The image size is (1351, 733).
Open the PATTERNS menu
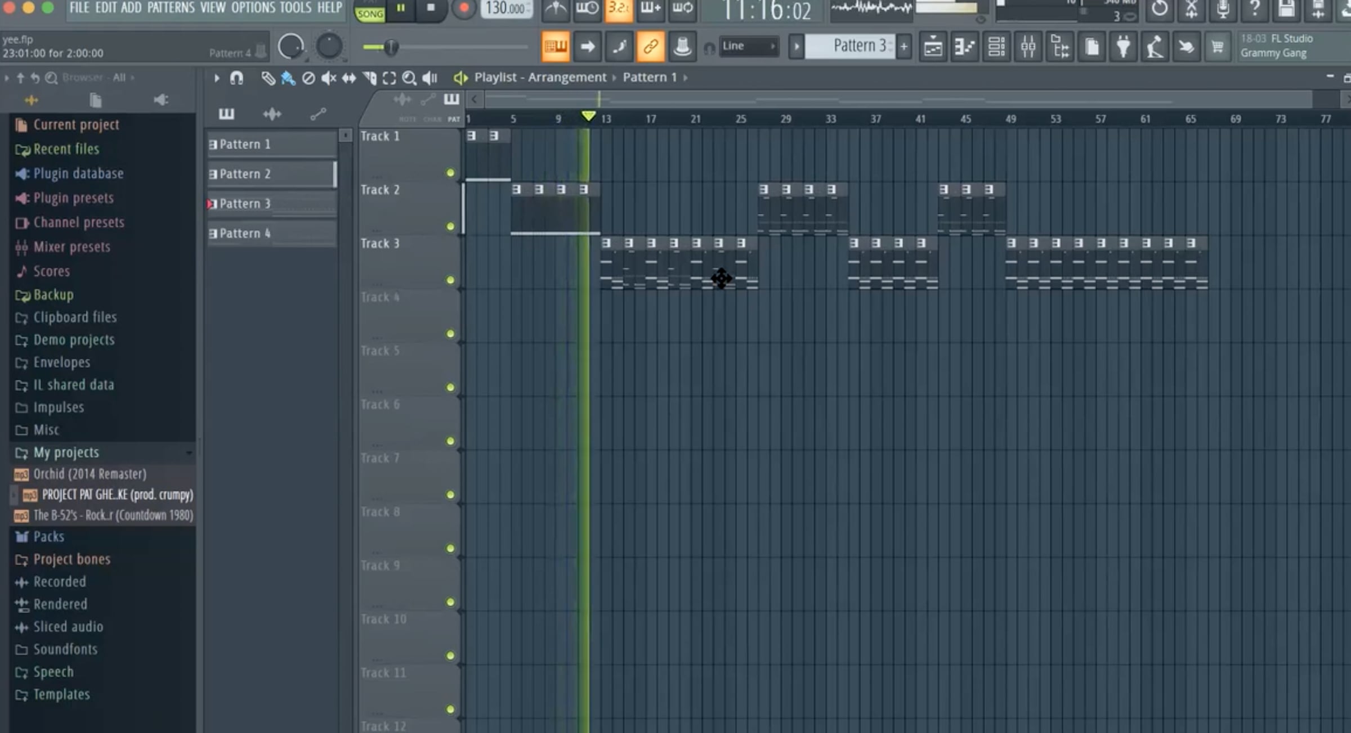[171, 8]
